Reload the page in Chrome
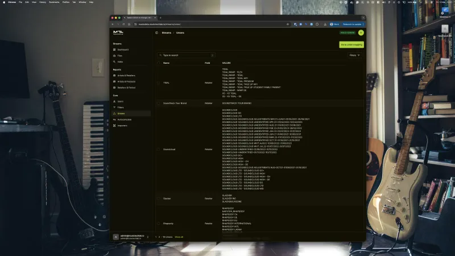The image size is (455, 256). coord(123,24)
